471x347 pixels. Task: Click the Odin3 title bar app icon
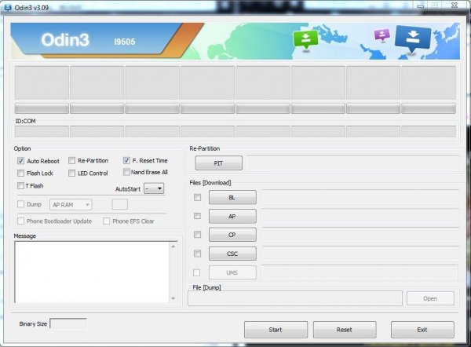(x=8, y=8)
